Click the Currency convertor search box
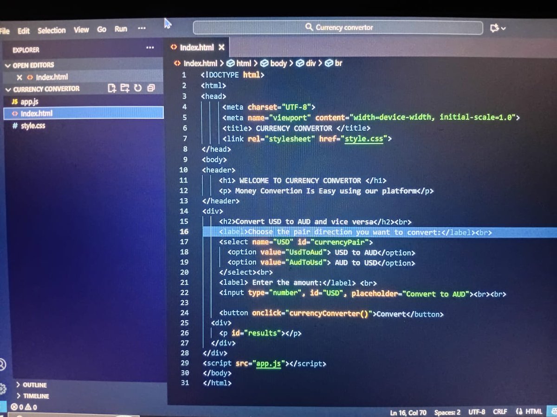The image size is (557, 417). coord(339,27)
